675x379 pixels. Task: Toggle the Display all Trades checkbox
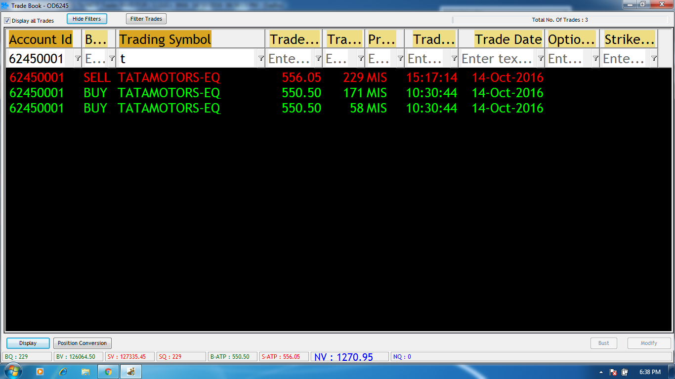click(7, 21)
